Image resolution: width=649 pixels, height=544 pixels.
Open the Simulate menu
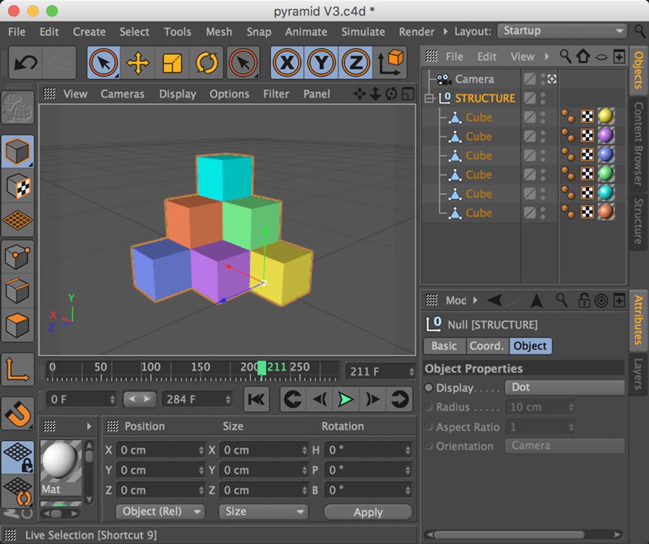point(362,32)
